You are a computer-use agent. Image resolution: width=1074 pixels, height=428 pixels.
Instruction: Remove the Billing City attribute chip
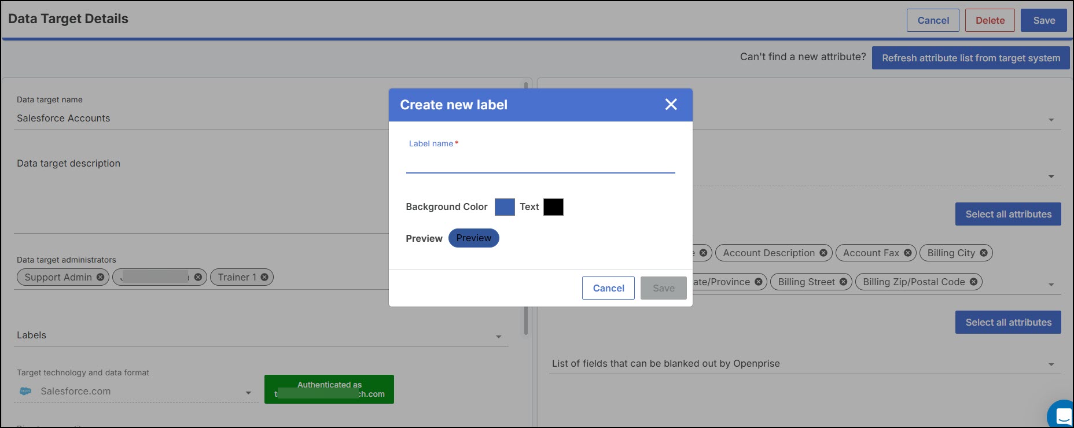tap(984, 253)
